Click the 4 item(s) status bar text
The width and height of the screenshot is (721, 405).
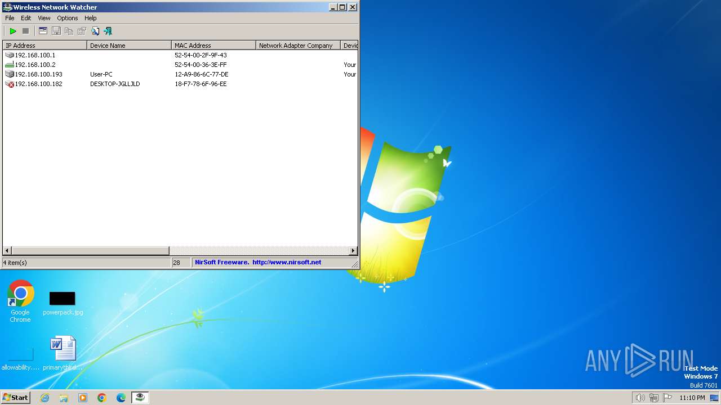(x=15, y=263)
